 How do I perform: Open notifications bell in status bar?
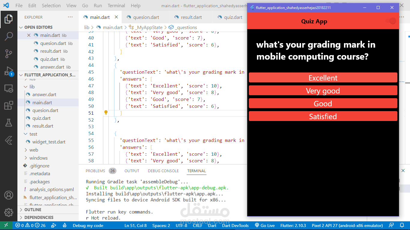402,226
